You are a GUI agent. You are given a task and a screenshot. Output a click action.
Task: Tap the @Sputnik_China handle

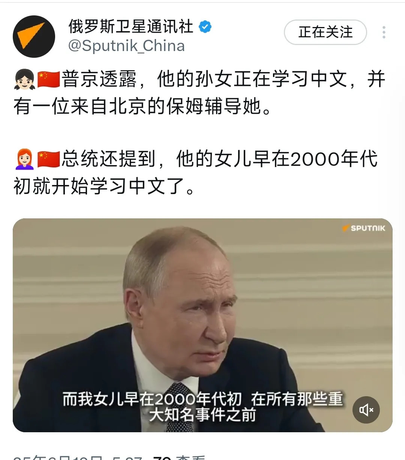tap(126, 46)
